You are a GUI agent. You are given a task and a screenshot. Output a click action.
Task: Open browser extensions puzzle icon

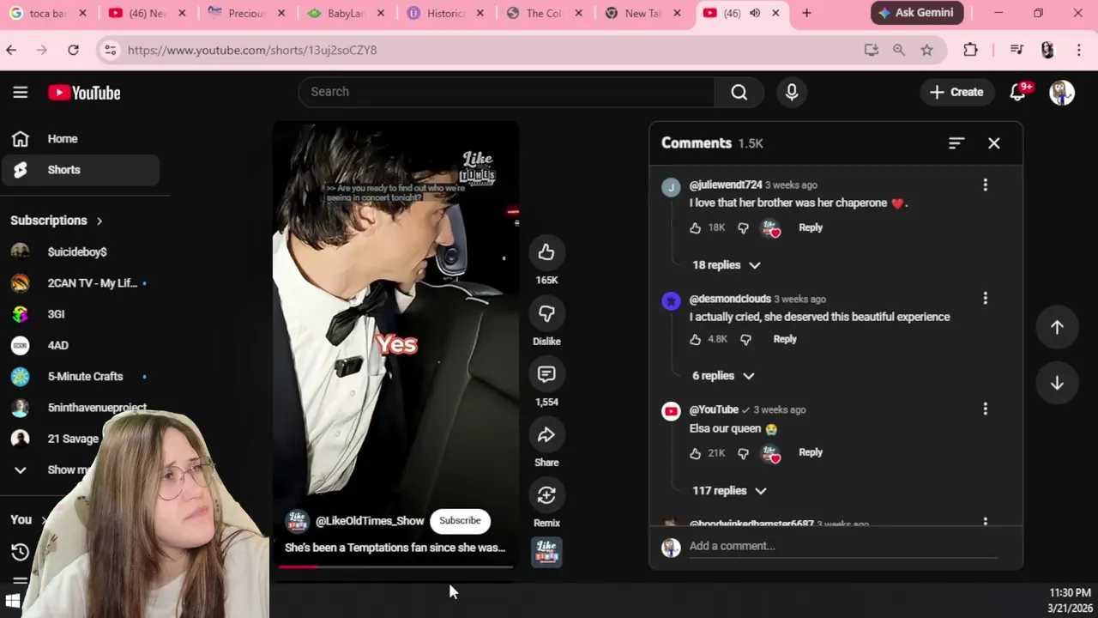[970, 50]
